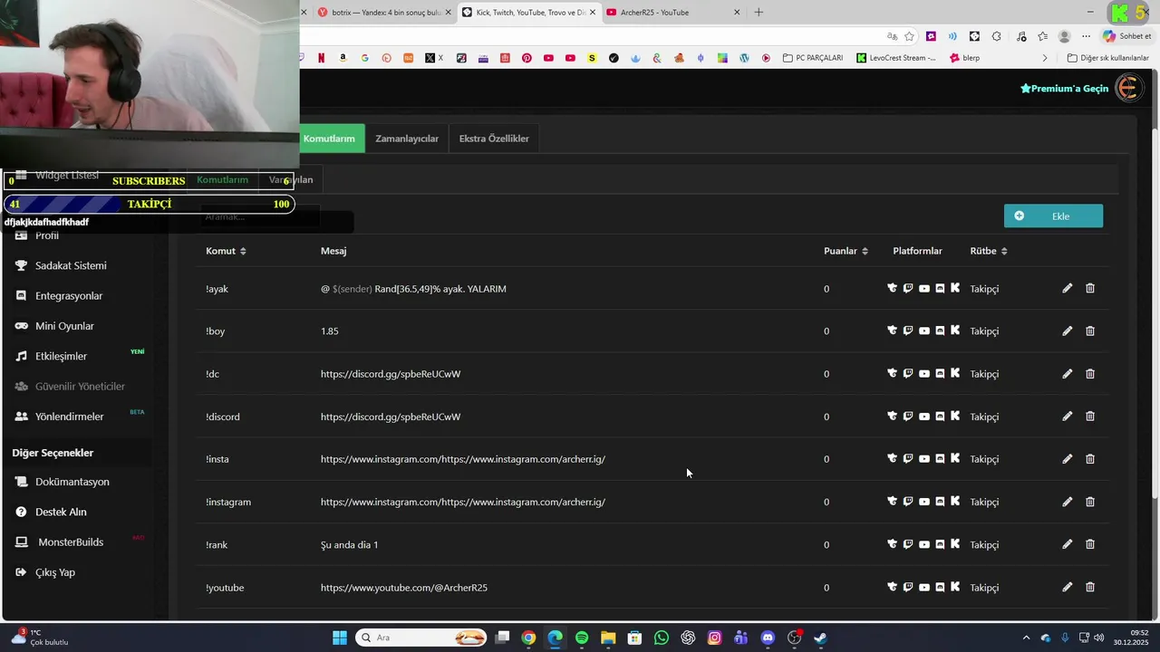The width and height of the screenshot is (1160, 652).
Task: Sort table by Puanlar column
Action: pyautogui.click(x=846, y=251)
